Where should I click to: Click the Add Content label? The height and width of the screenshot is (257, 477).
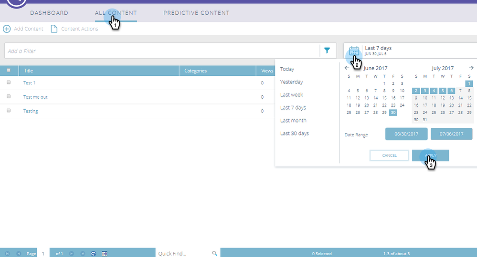click(29, 29)
